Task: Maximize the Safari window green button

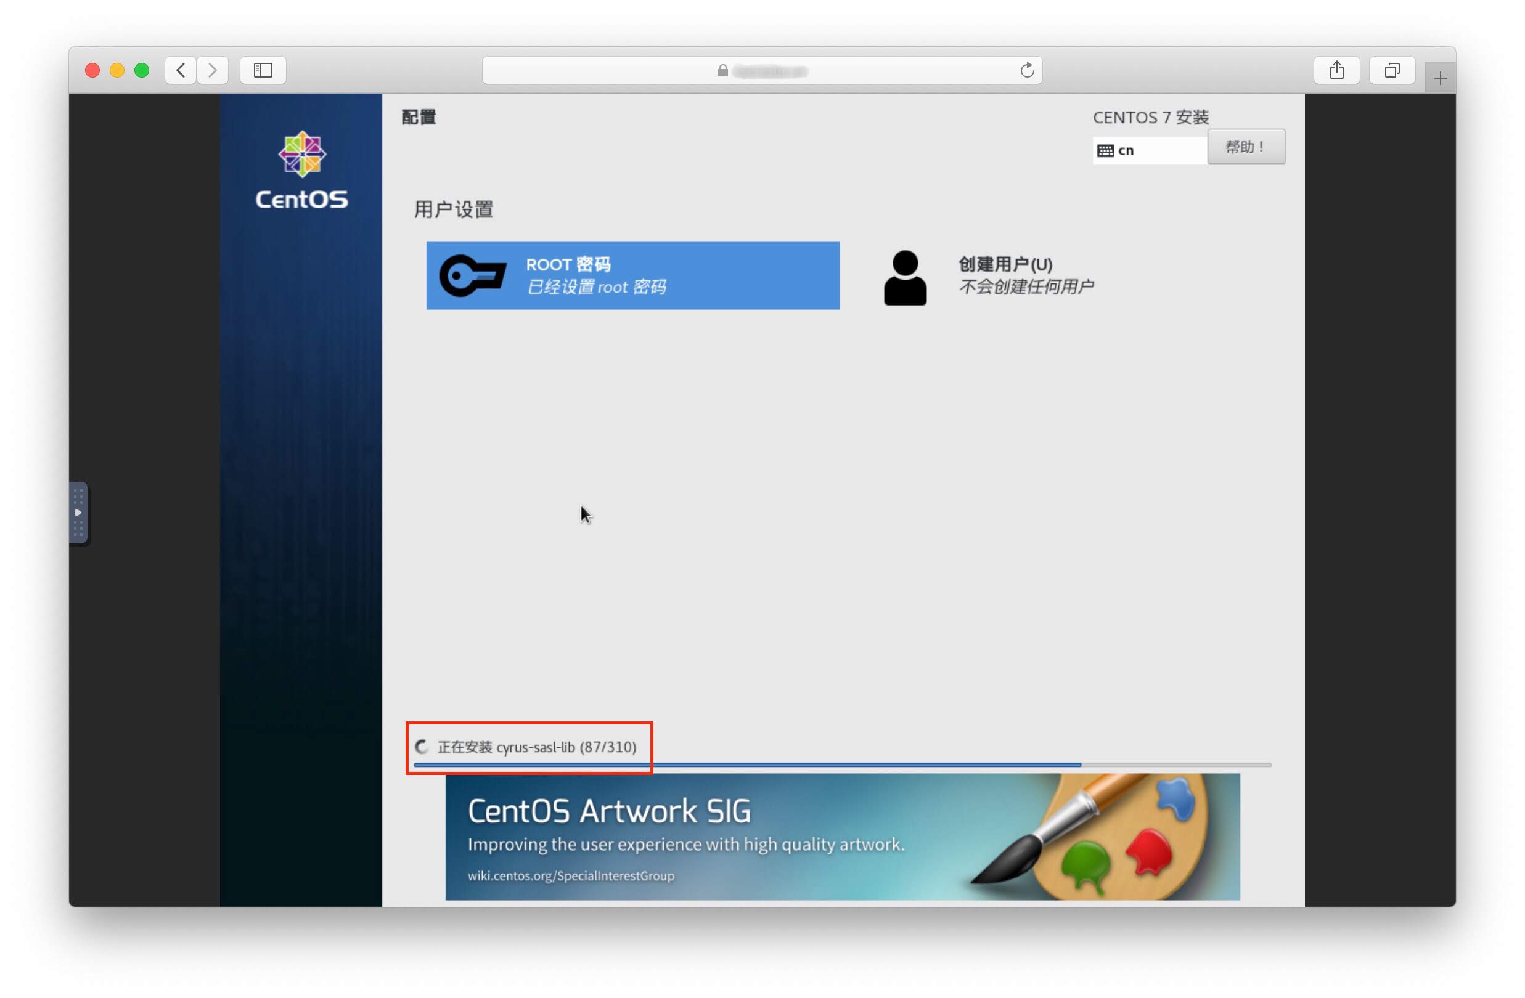Action: pos(142,70)
